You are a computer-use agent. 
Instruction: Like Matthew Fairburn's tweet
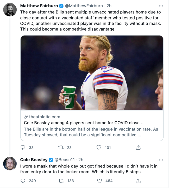click(x=99, y=148)
